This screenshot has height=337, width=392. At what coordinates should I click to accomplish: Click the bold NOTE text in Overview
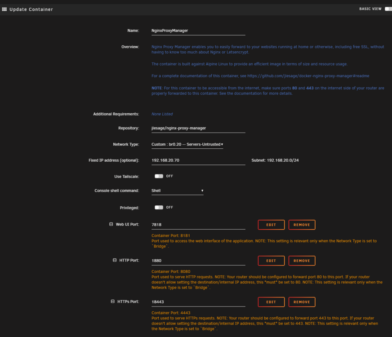coord(156,88)
